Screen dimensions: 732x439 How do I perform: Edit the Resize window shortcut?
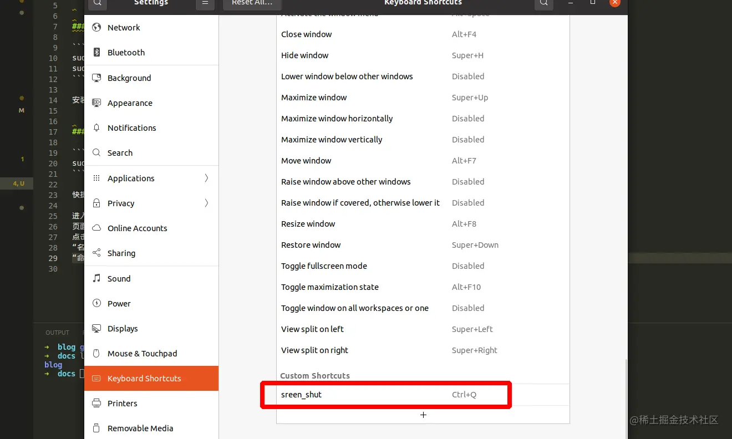click(x=423, y=224)
